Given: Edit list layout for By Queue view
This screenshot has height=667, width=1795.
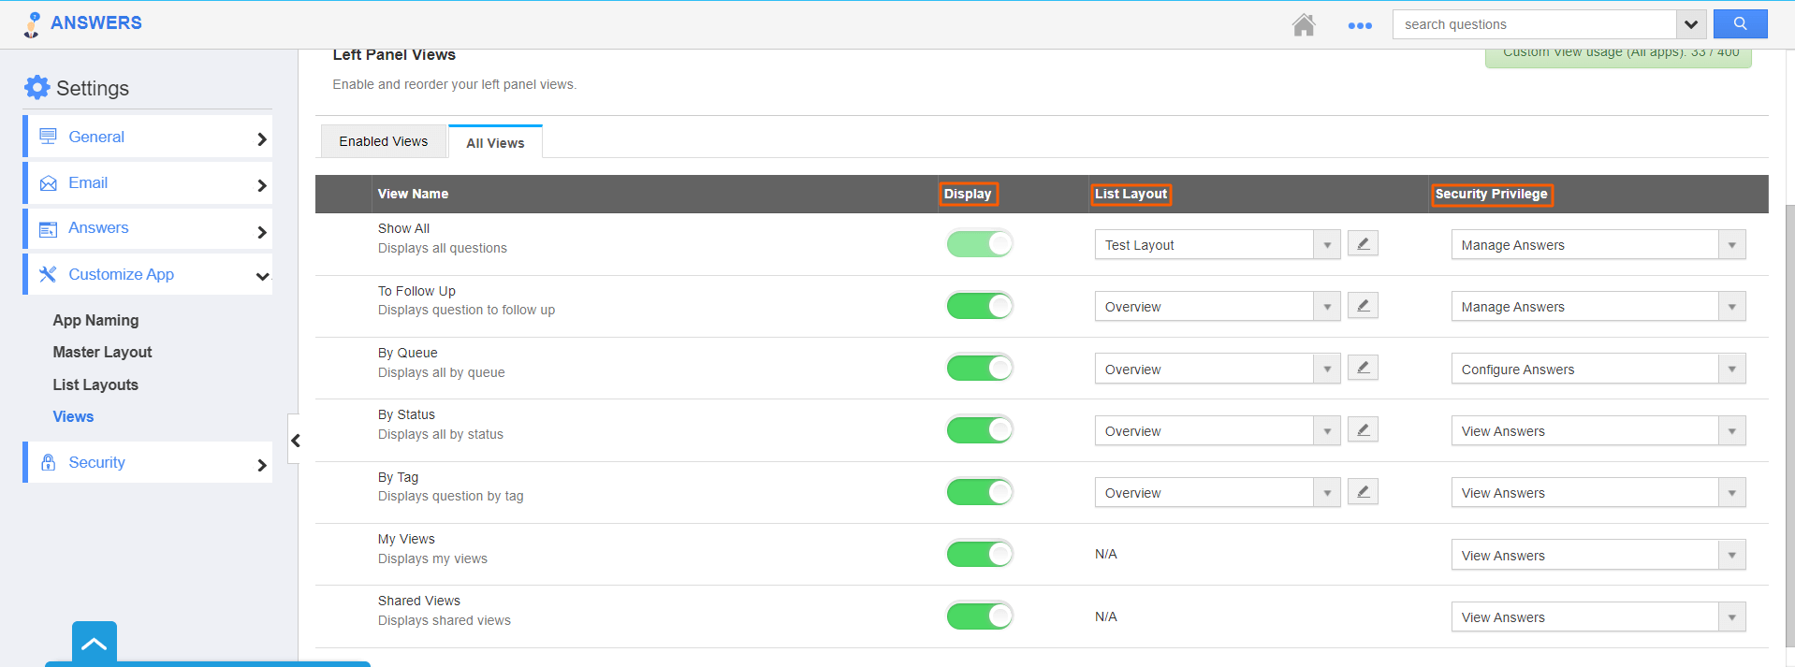Looking at the screenshot, I should 1363,369.
